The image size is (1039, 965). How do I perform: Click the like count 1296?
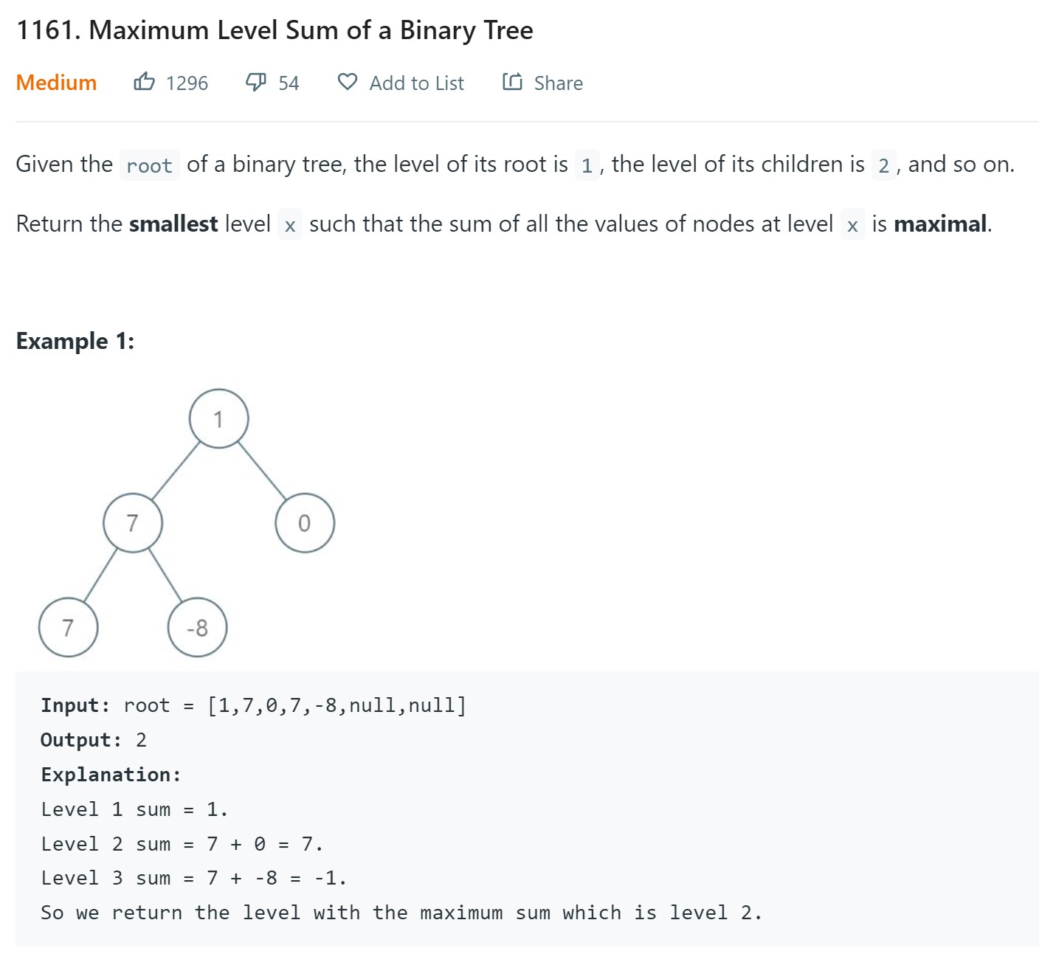(x=187, y=83)
